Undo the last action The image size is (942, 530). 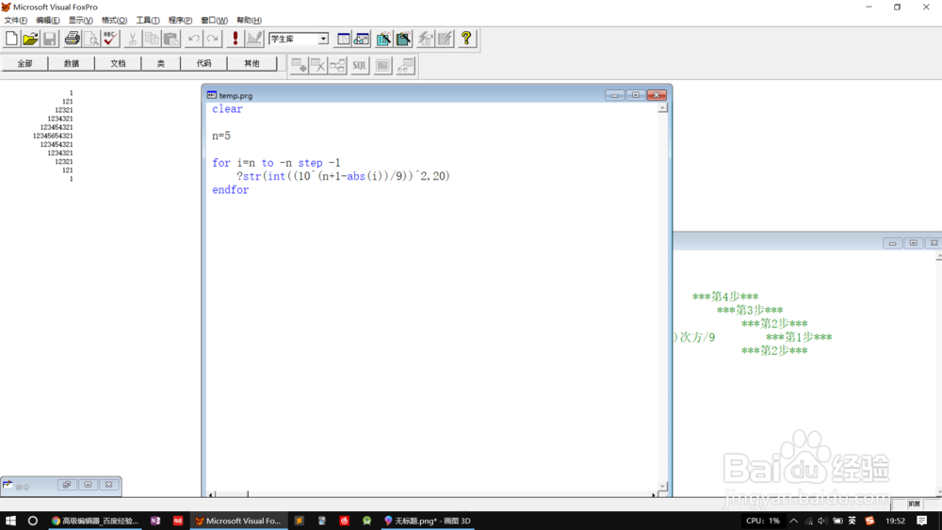[x=193, y=39]
